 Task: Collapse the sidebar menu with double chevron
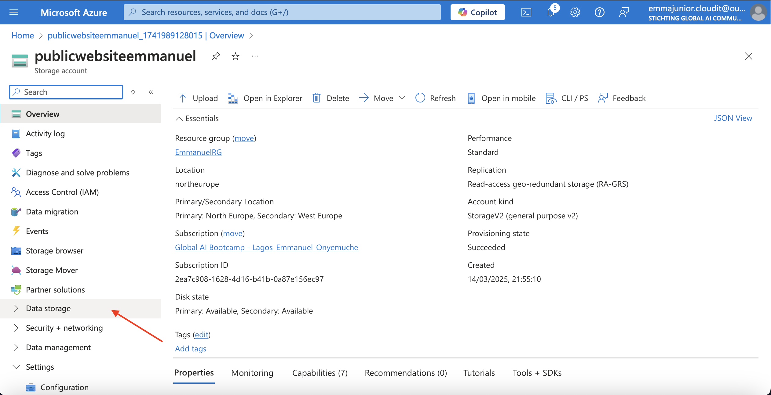151,92
